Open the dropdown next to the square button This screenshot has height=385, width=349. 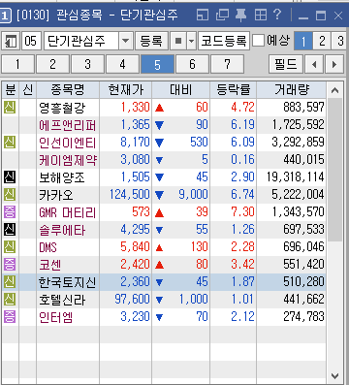click(x=192, y=41)
